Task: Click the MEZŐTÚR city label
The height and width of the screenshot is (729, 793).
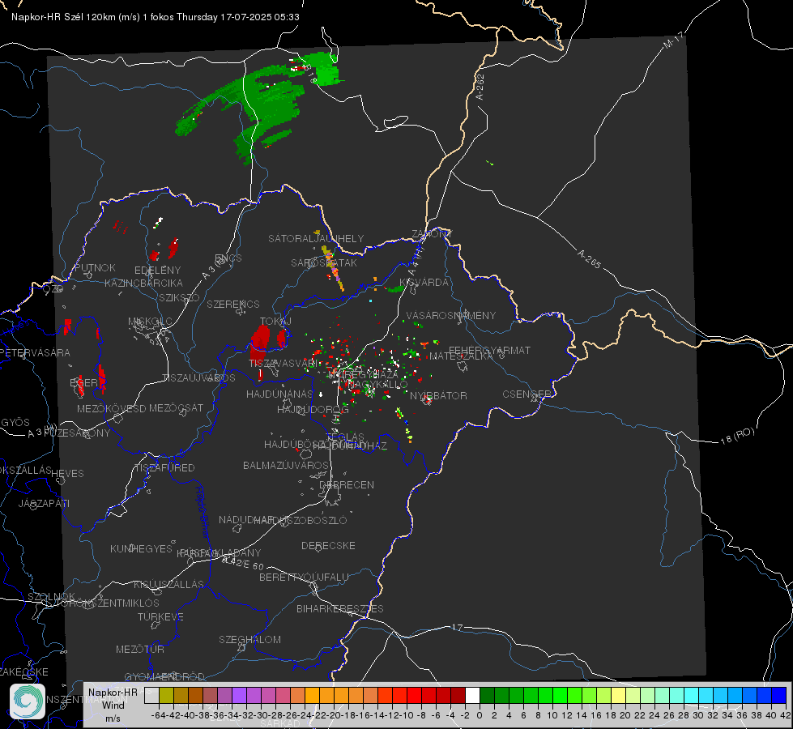Action: point(140,649)
